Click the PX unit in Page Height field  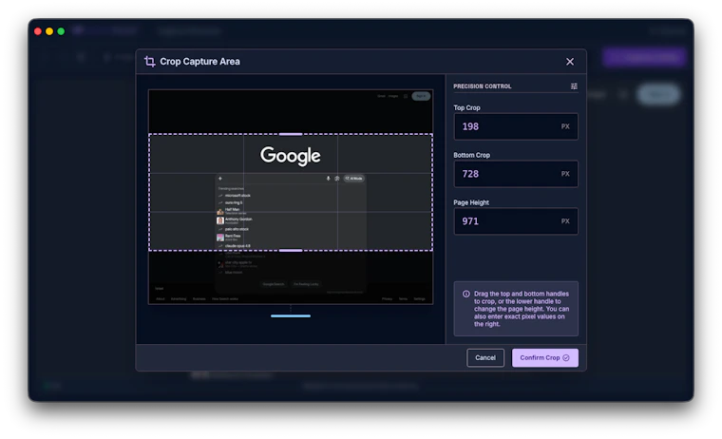pyautogui.click(x=565, y=221)
